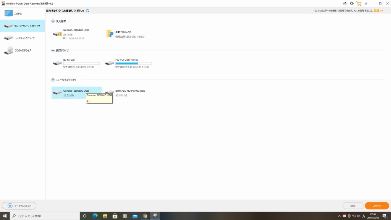Click MiniTool app icon in taskbar
Screen dimensions: 391x220
click(155, 216)
